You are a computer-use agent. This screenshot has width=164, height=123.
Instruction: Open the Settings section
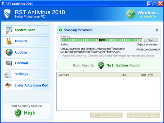click(x=27, y=74)
